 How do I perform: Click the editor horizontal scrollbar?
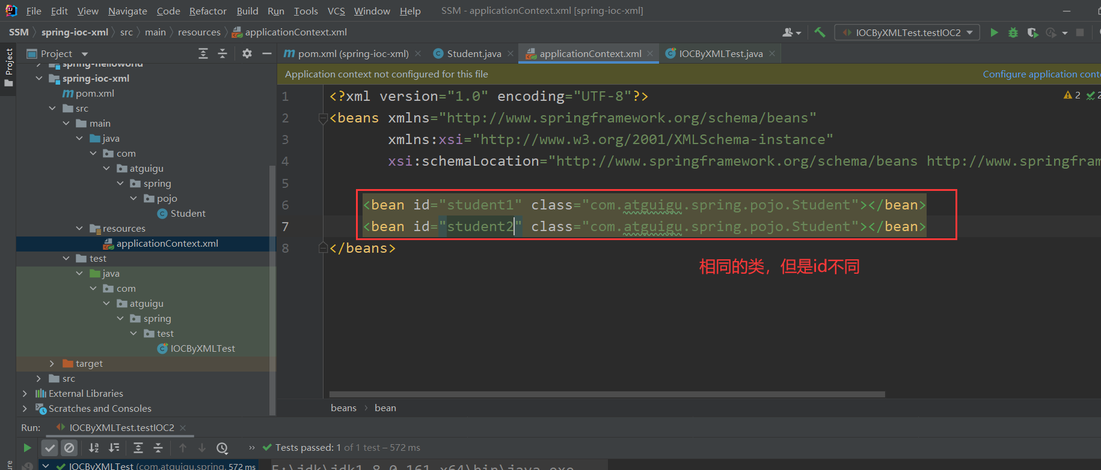coord(607,394)
